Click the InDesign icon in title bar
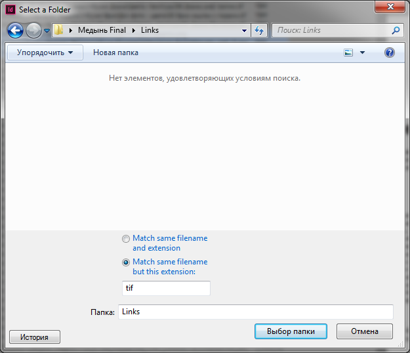Screen dimensions: 410x353 pos(10,10)
